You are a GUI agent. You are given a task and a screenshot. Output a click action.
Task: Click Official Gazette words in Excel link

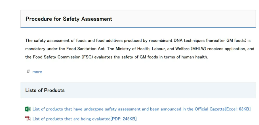(x=210, y=109)
